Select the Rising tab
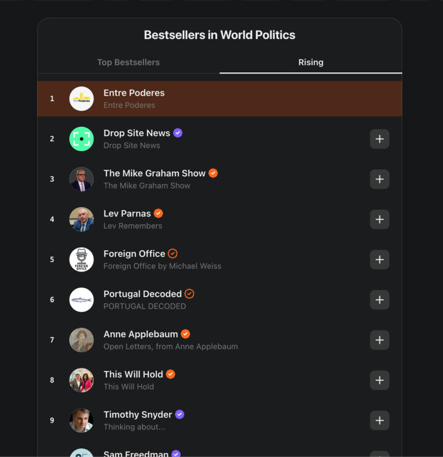The width and height of the screenshot is (443, 457). coord(310,62)
